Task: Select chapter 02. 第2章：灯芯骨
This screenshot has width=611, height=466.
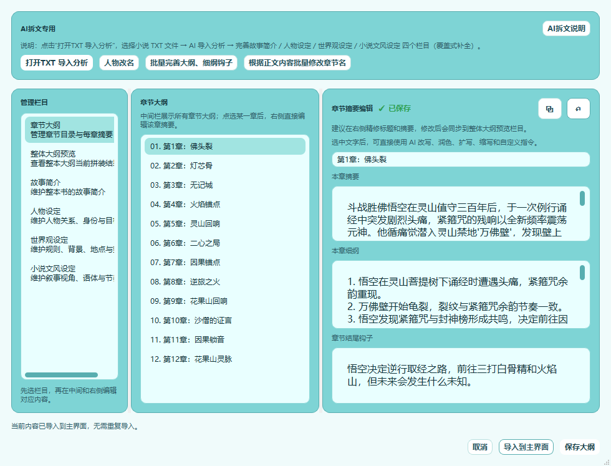Action: [225, 166]
